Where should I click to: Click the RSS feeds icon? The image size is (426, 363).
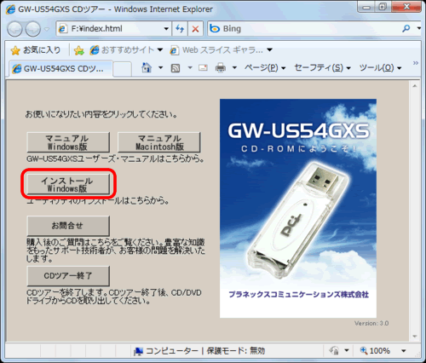tap(176, 68)
